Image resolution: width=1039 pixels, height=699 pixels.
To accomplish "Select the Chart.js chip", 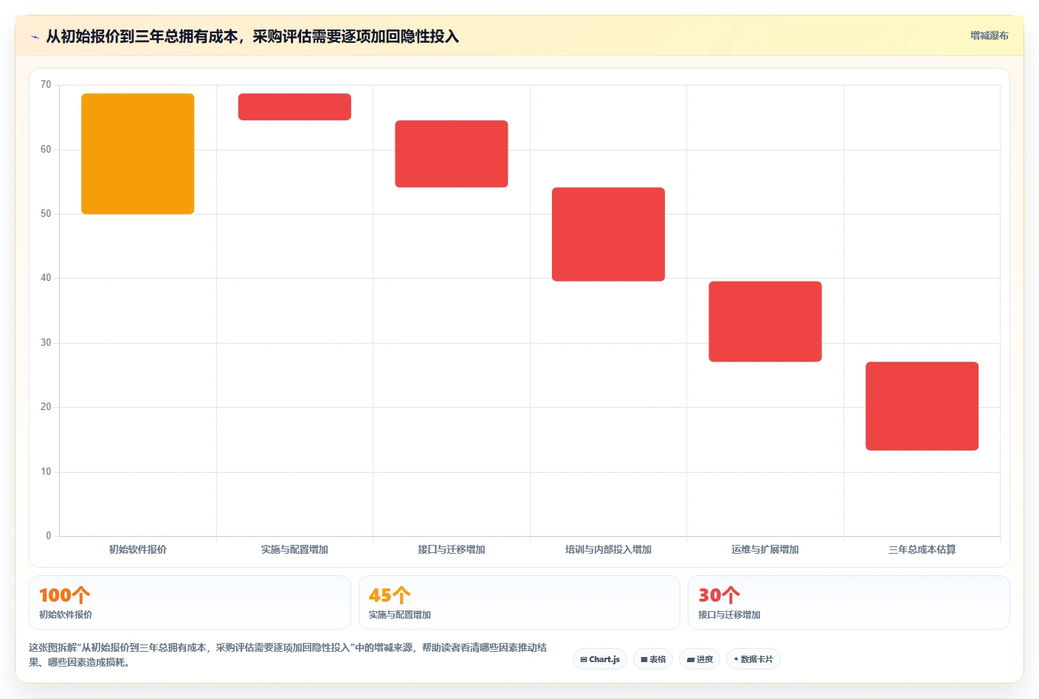I will [x=600, y=659].
